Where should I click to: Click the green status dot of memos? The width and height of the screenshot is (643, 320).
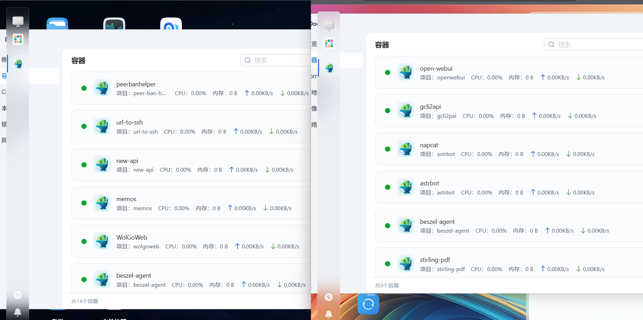click(84, 203)
